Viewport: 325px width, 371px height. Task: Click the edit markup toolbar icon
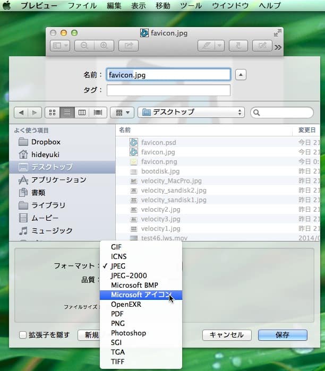pos(262,46)
